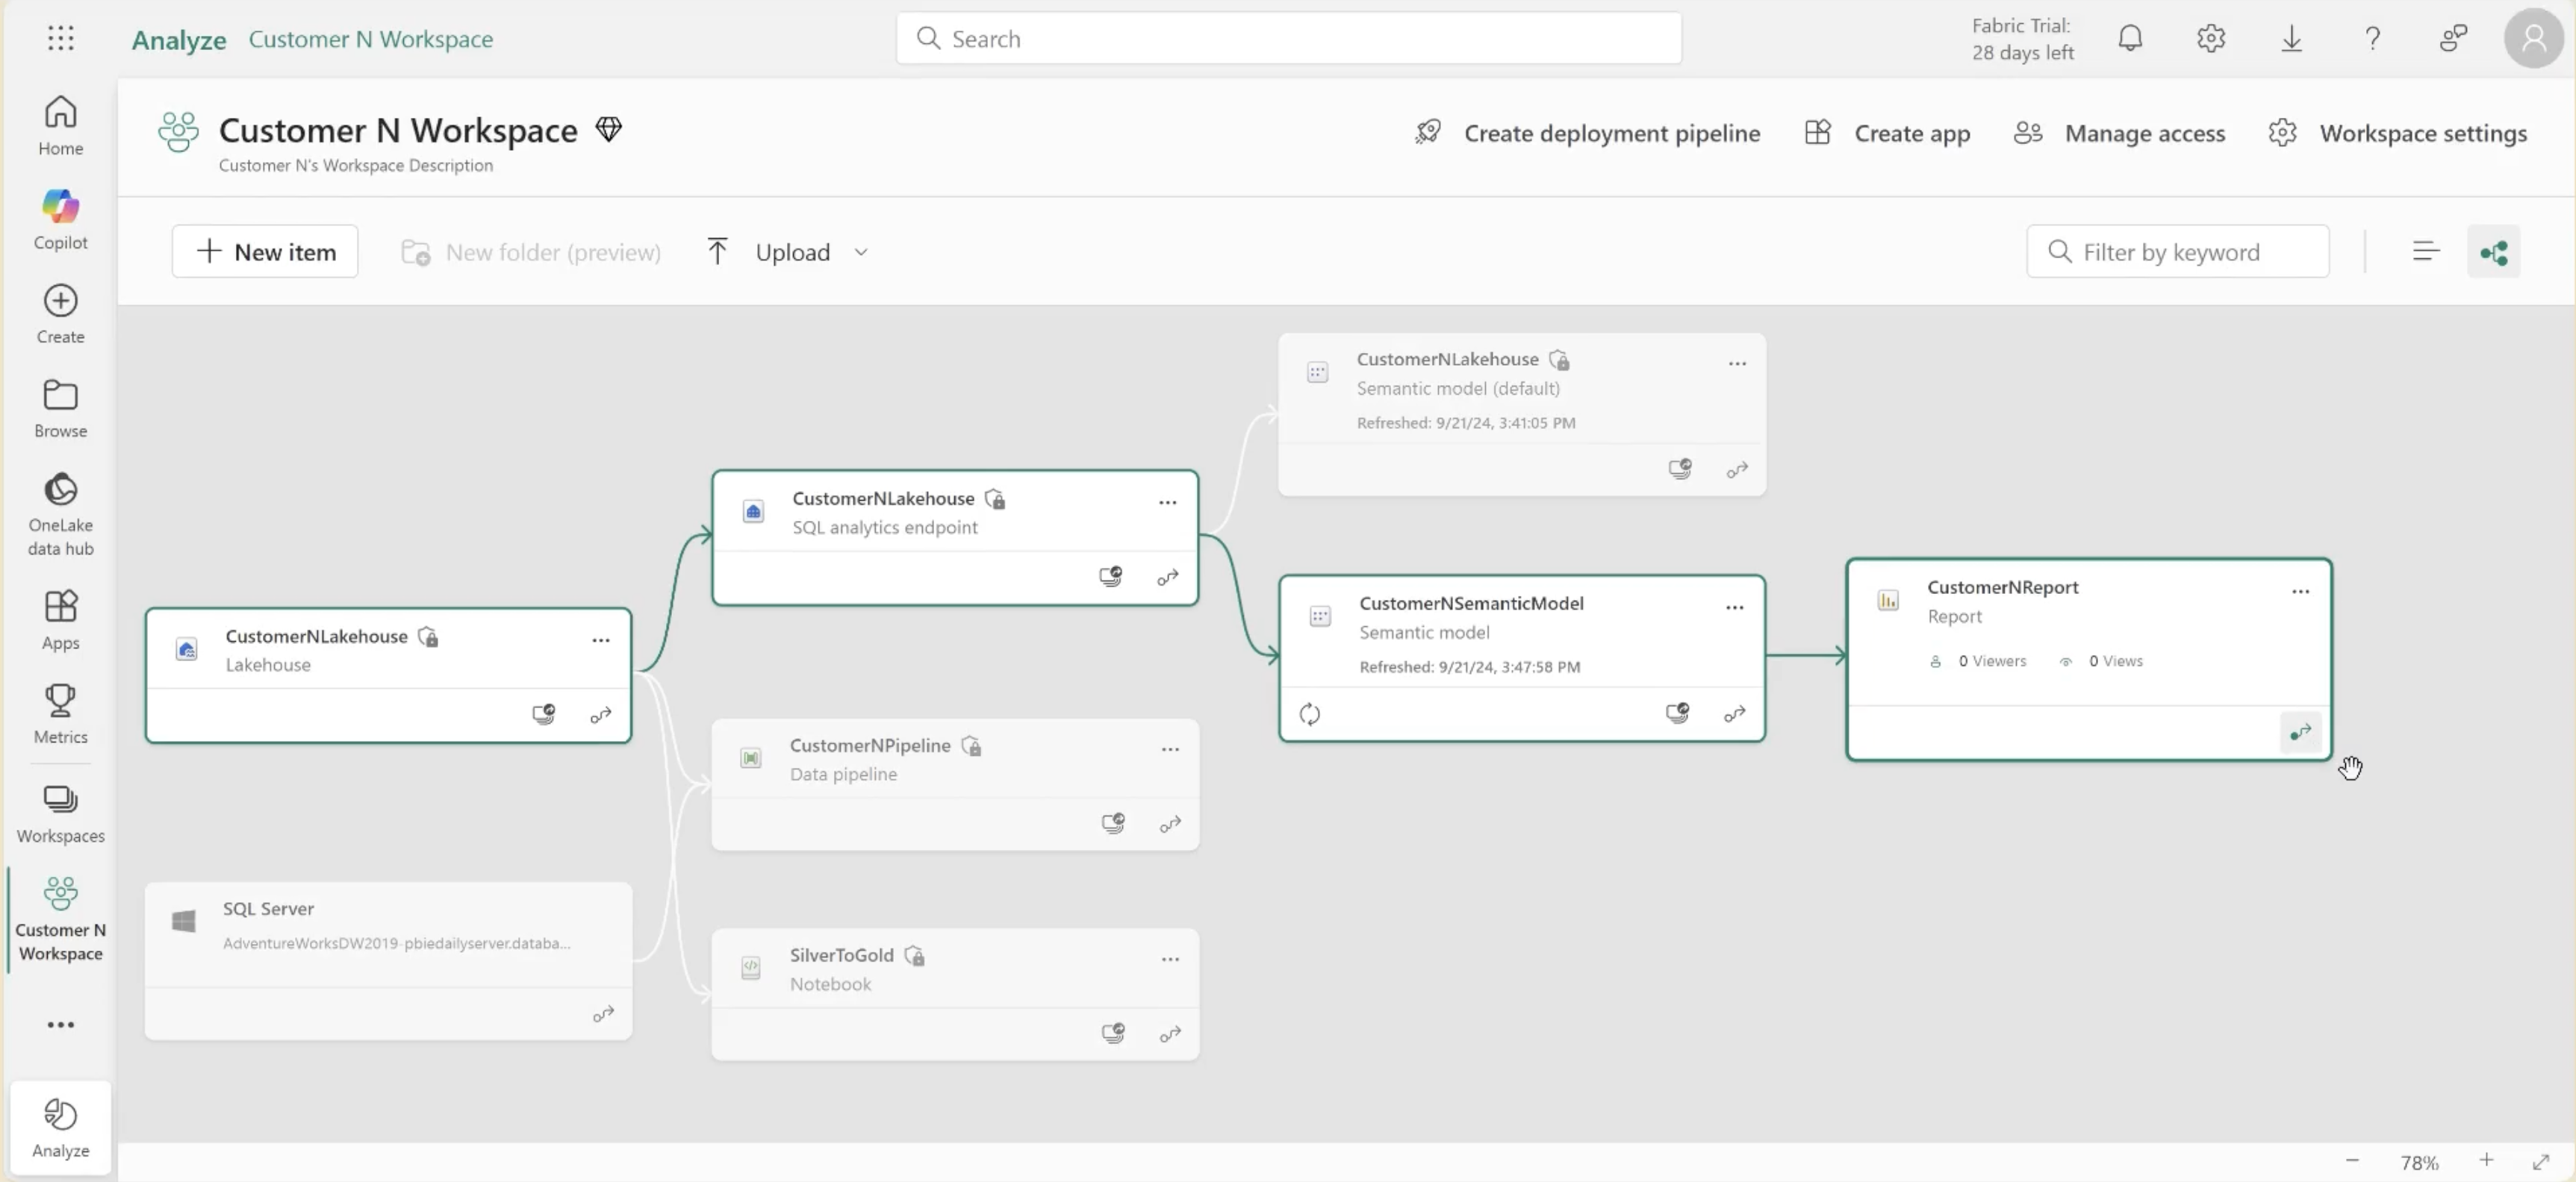Click the 78% zoom level text
The width and height of the screenshot is (2576, 1182).
pyautogui.click(x=2419, y=1162)
